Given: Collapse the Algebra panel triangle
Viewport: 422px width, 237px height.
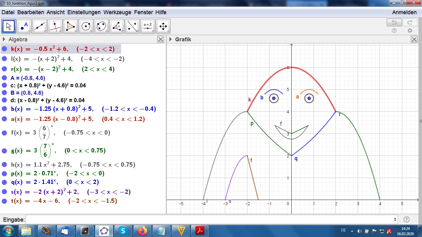Looking at the screenshot, I should [x=4, y=39].
